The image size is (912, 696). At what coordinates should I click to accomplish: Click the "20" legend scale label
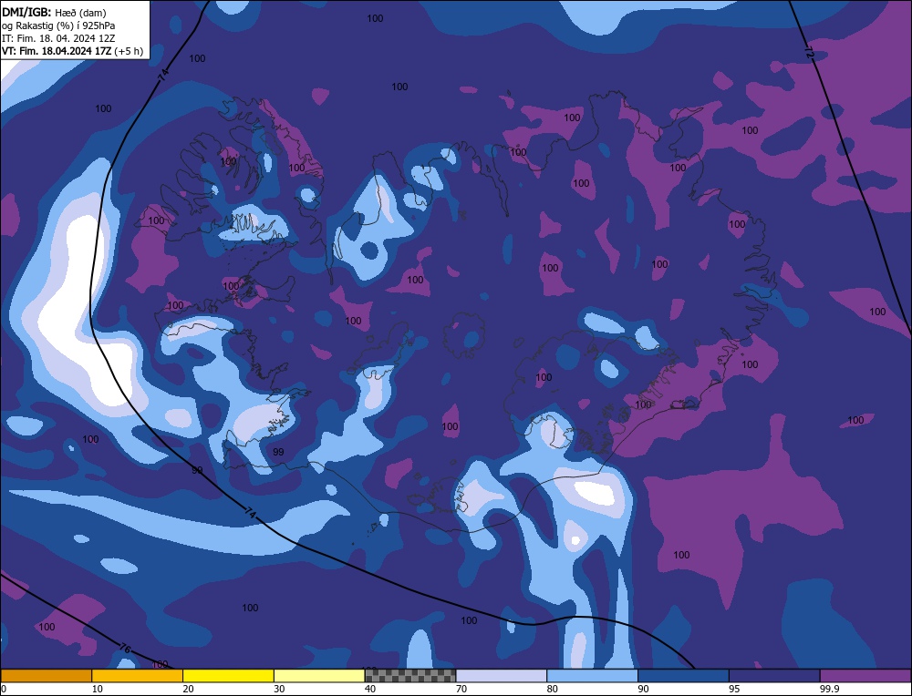(x=189, y=689)
